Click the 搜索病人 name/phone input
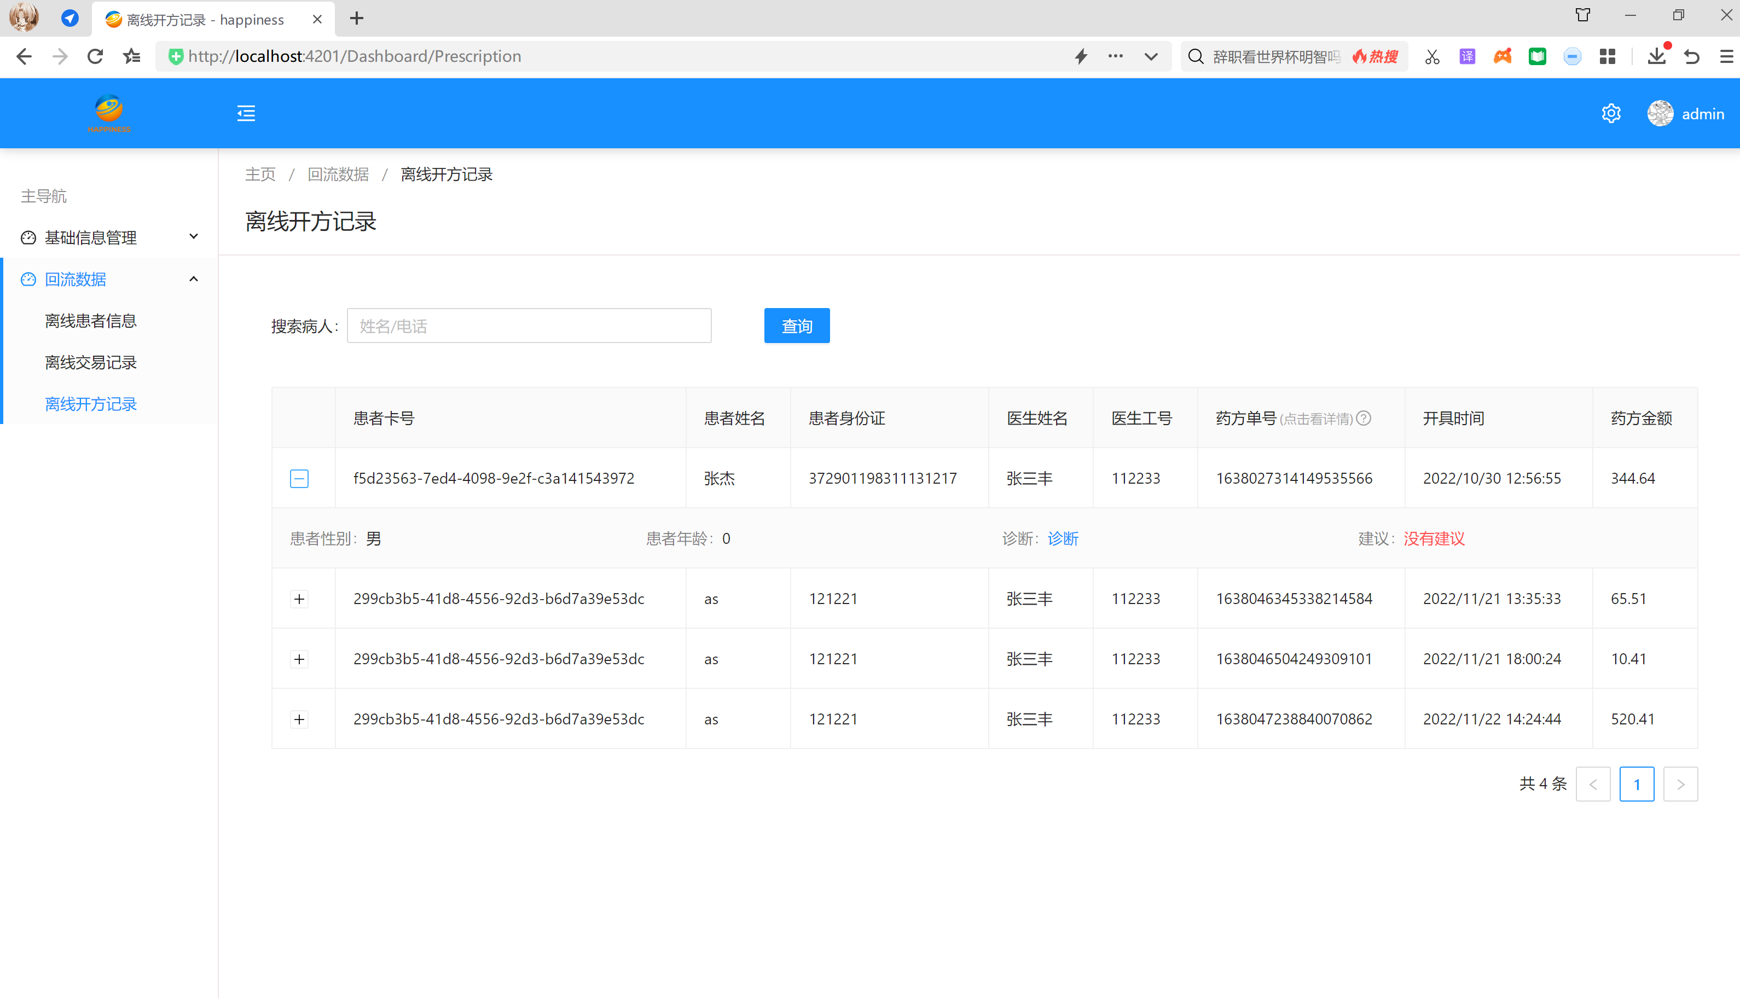1740x998 pixels. click(529, 326)
